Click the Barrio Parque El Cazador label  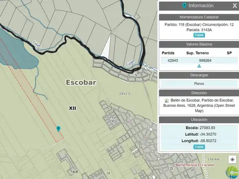coord(195,165)
